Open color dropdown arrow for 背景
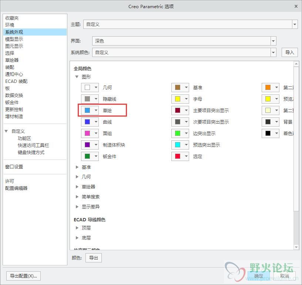 coord(276,122)
